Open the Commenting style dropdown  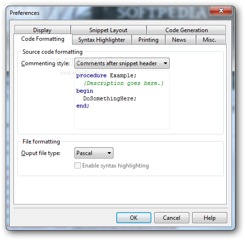(122, 63)
